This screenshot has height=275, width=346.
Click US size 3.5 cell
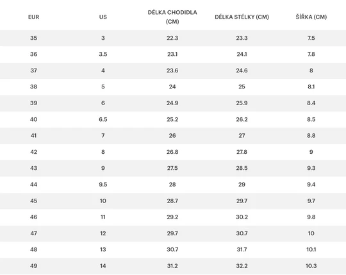(x=103, y=54)
